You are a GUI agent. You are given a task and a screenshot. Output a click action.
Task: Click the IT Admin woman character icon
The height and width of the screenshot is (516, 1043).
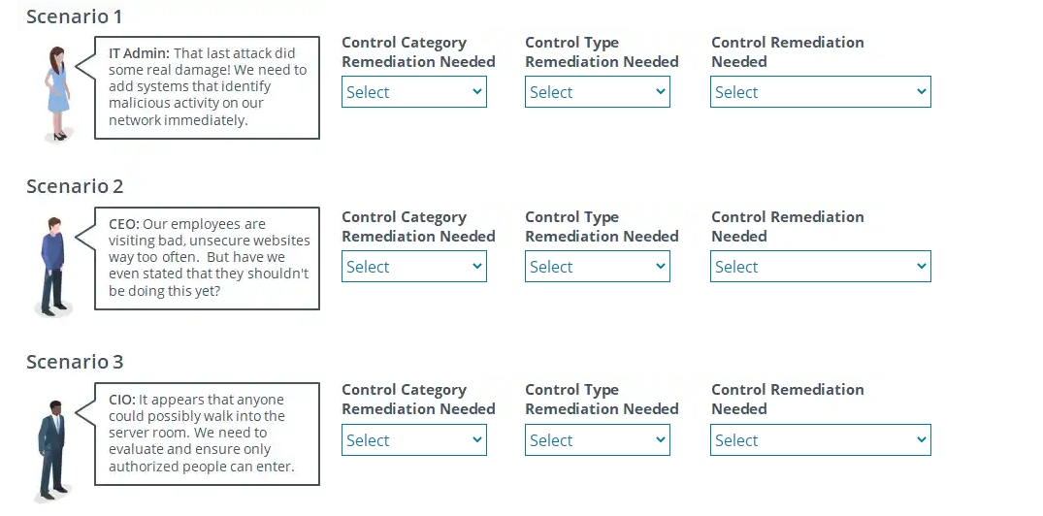58,92
